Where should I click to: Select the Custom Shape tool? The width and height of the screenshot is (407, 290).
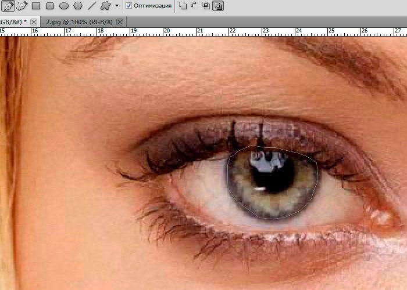coord(105,6)
